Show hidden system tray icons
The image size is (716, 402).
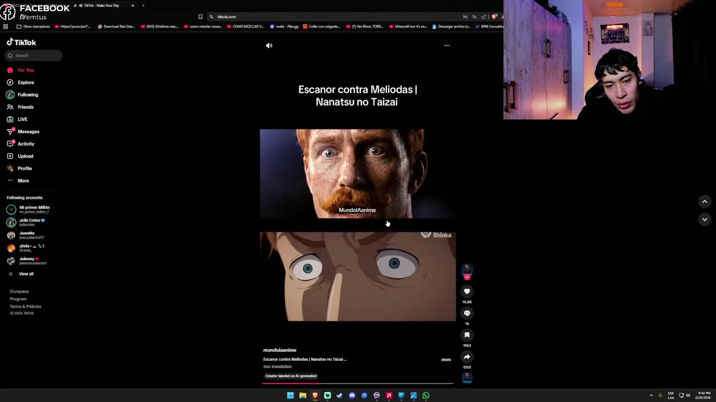[651, 395]
